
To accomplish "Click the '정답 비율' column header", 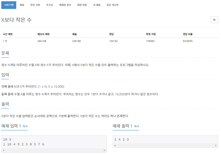I will (188, 34).
